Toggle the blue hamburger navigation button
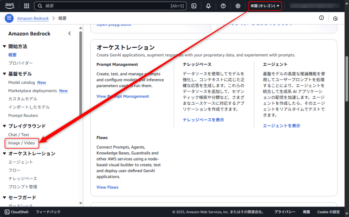 click(9, 18)
